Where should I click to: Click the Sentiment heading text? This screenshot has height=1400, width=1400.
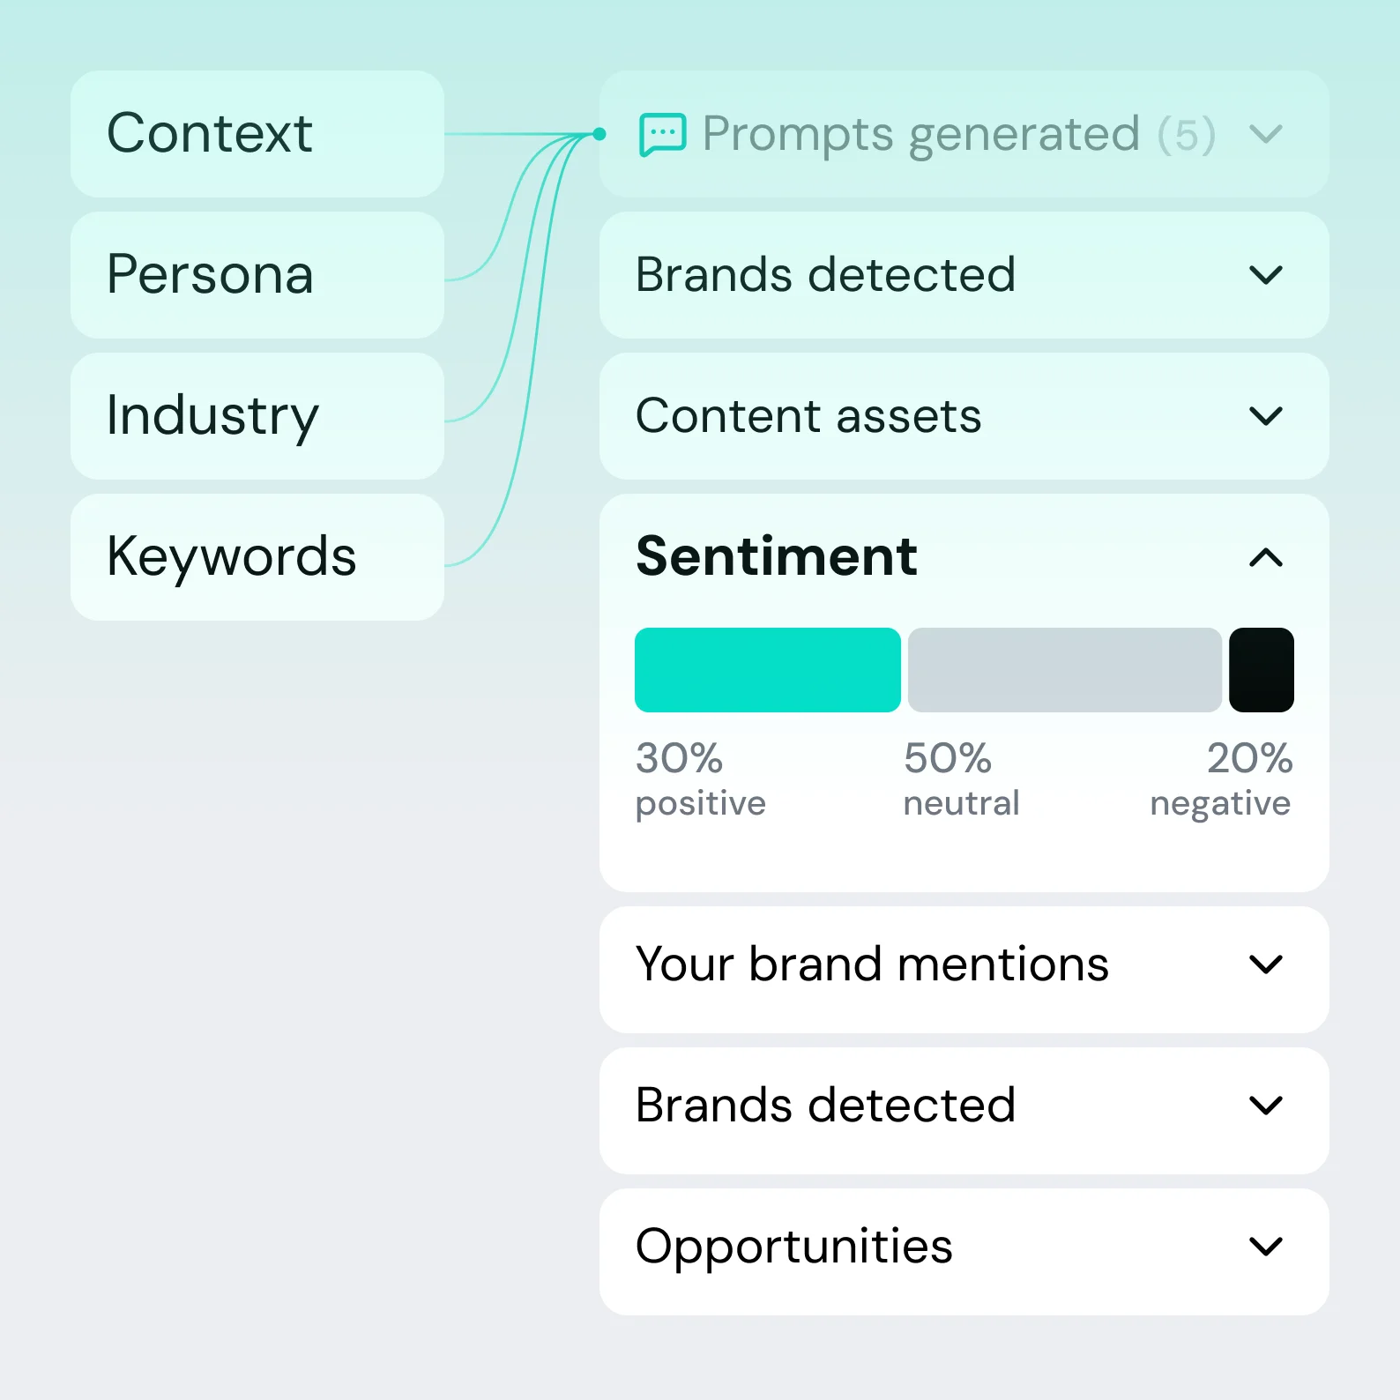[x=777, y=557]
